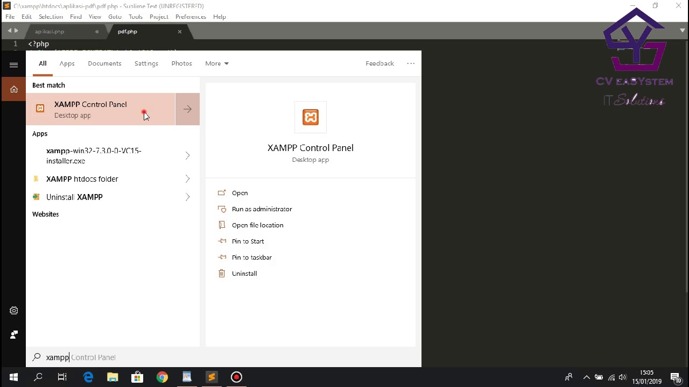Open the XAMPP htdocs folder result
The height and width of the screenshot is (387, 689).
(101, 179)
